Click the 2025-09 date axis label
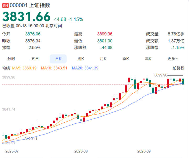 [144, 151]
